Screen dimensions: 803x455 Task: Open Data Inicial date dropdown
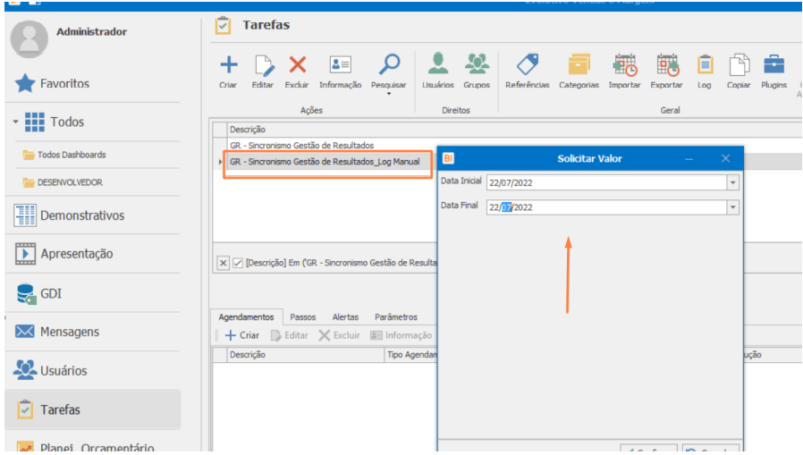point(733,182)
